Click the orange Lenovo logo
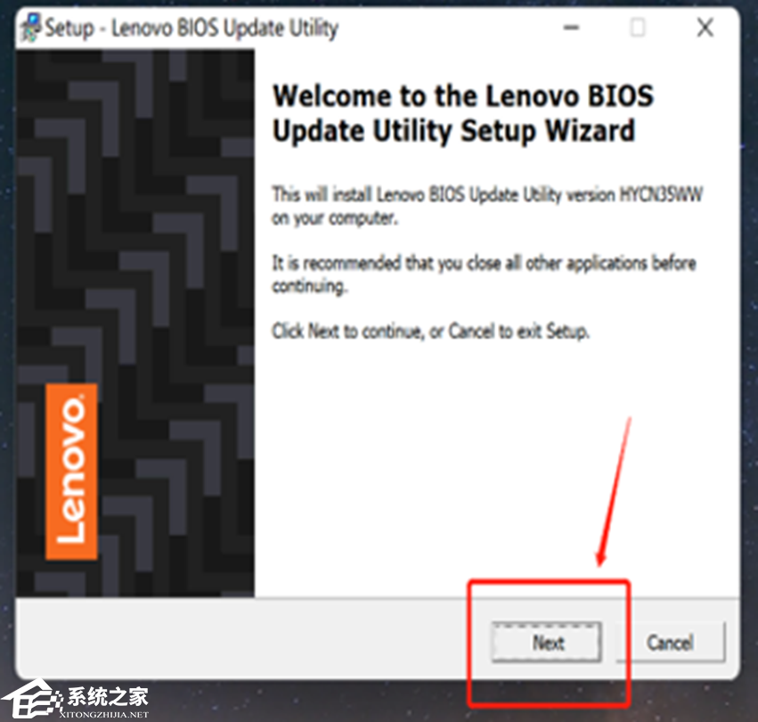 (x=72, y=472)
